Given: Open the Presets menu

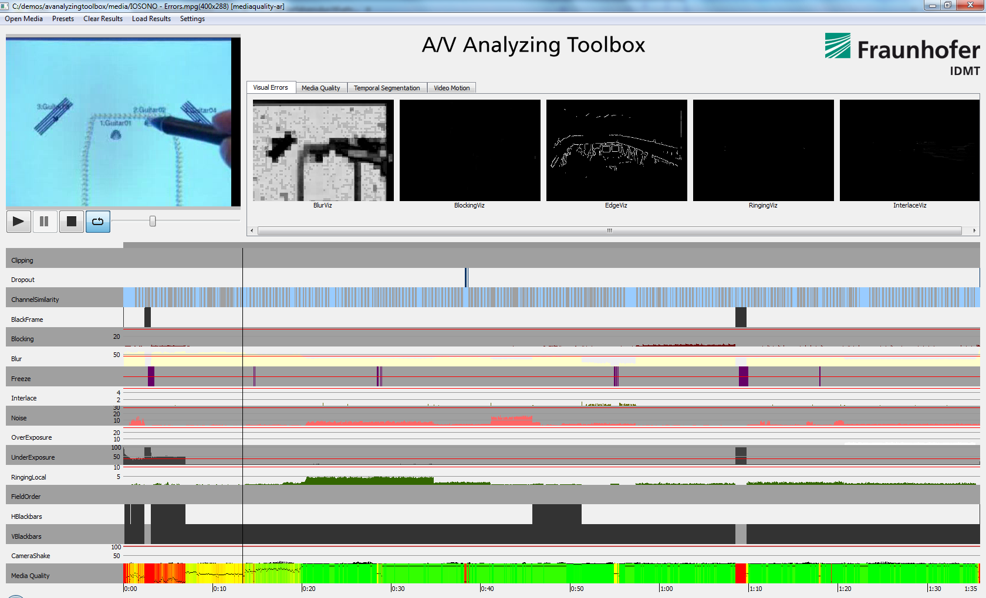Looking at the screenshot, I should 63,19.
